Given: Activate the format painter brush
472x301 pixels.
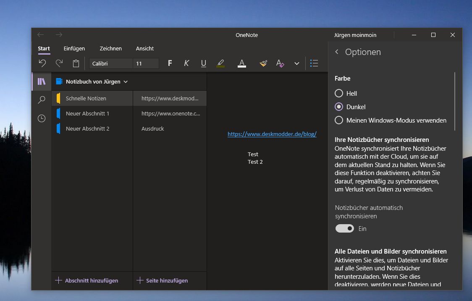Looking at the screenshot, I should point(263,63).
